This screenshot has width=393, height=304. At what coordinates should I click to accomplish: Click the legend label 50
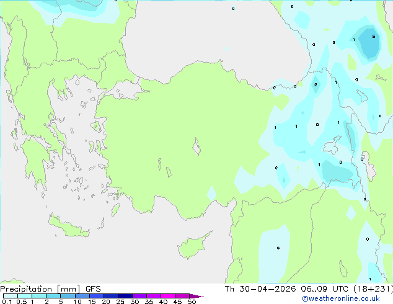(192, 302)
